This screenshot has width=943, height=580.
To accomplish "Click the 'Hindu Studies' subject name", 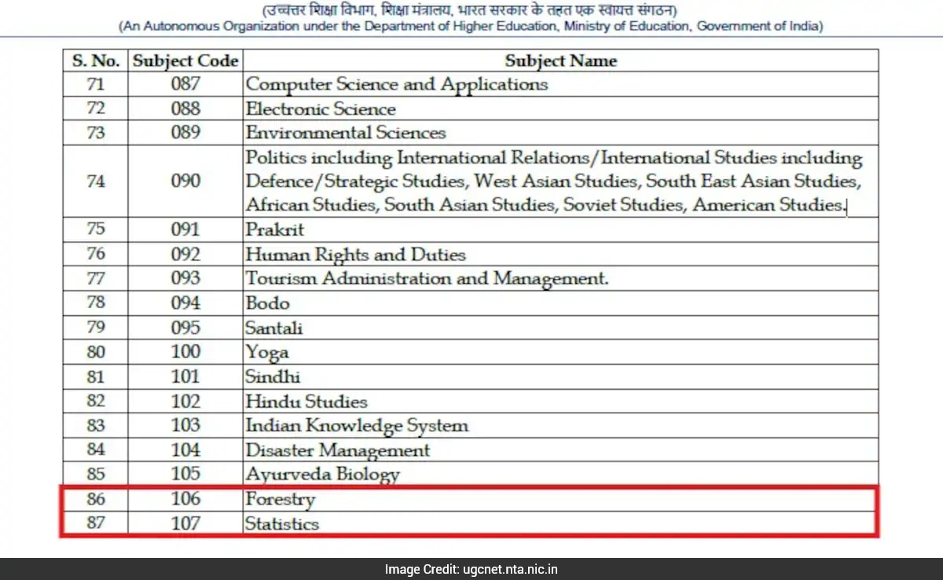I will tap(306, 402).
